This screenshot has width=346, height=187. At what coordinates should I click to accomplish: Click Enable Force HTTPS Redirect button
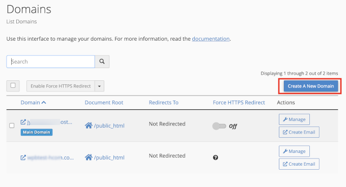pyautogui.click(x=61, y=86)
